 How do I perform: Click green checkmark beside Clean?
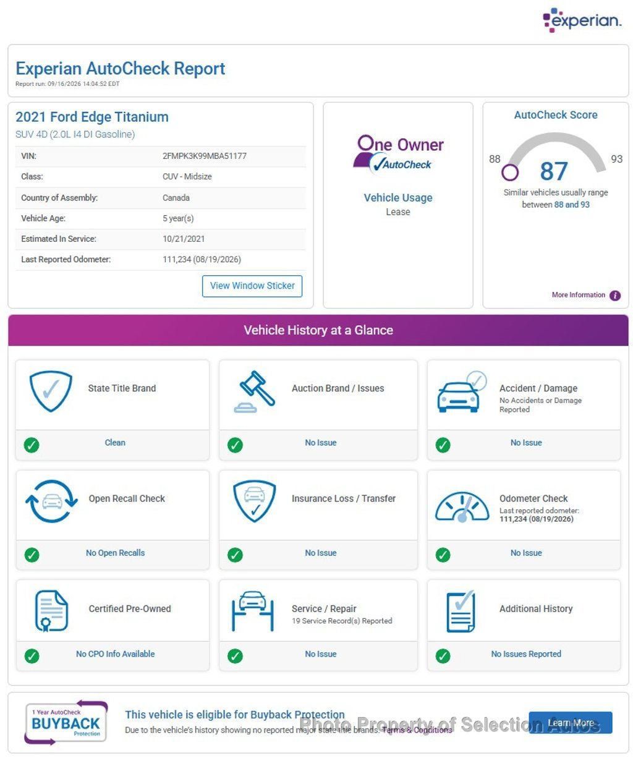pyautogui.click(x=32, y=445)
